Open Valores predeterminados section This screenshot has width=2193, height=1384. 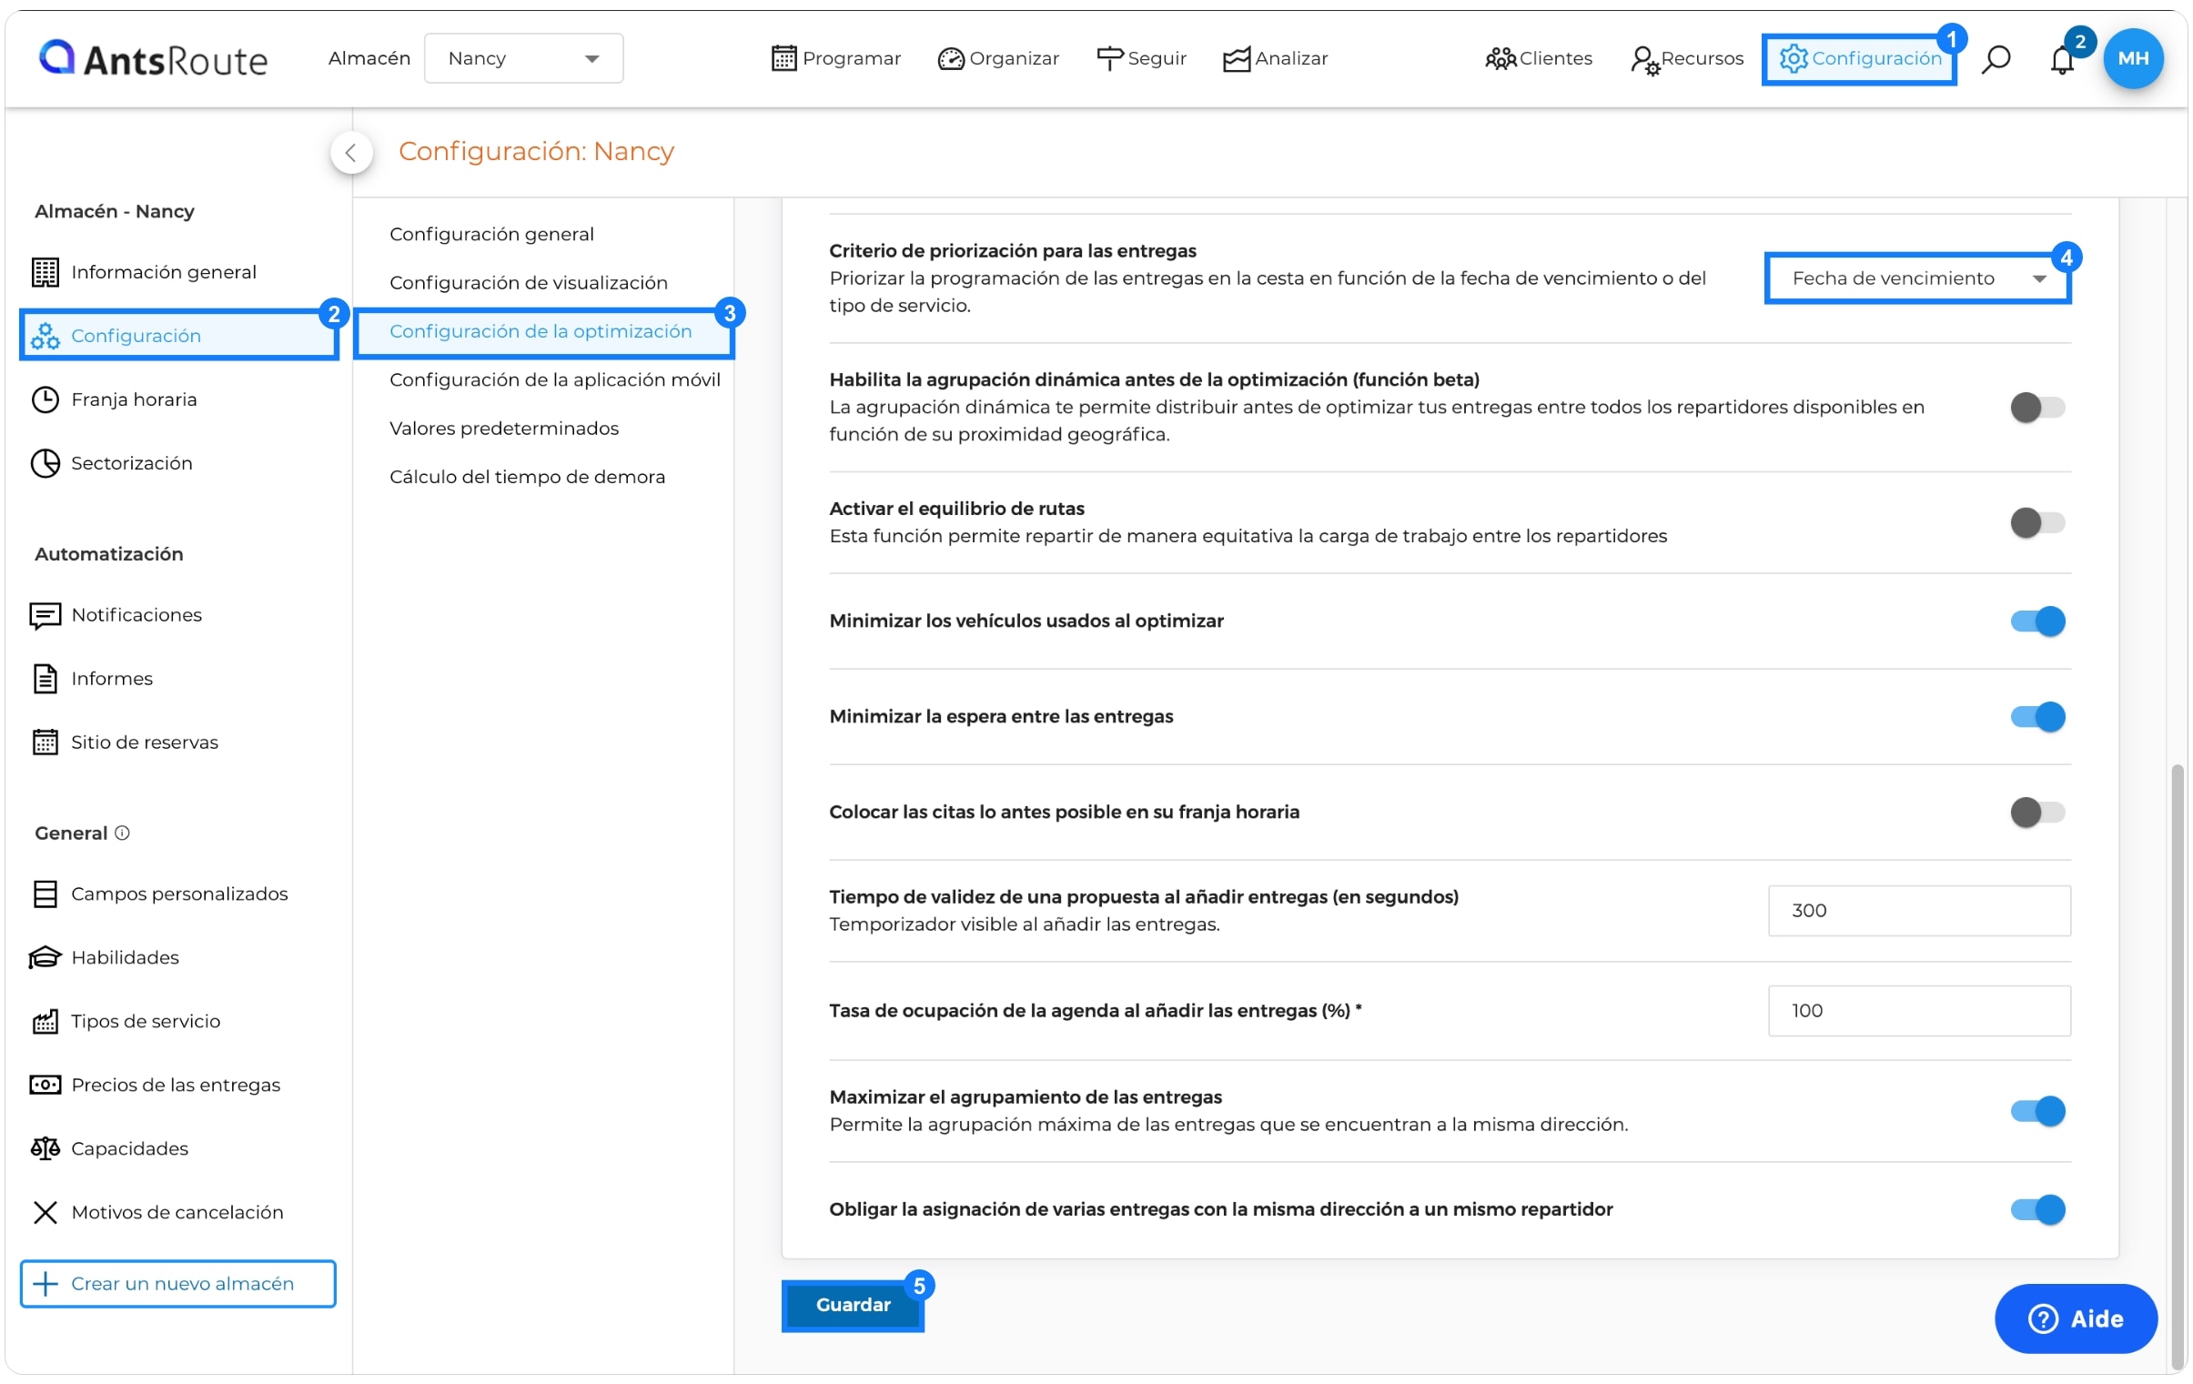(x=503, y=428)
